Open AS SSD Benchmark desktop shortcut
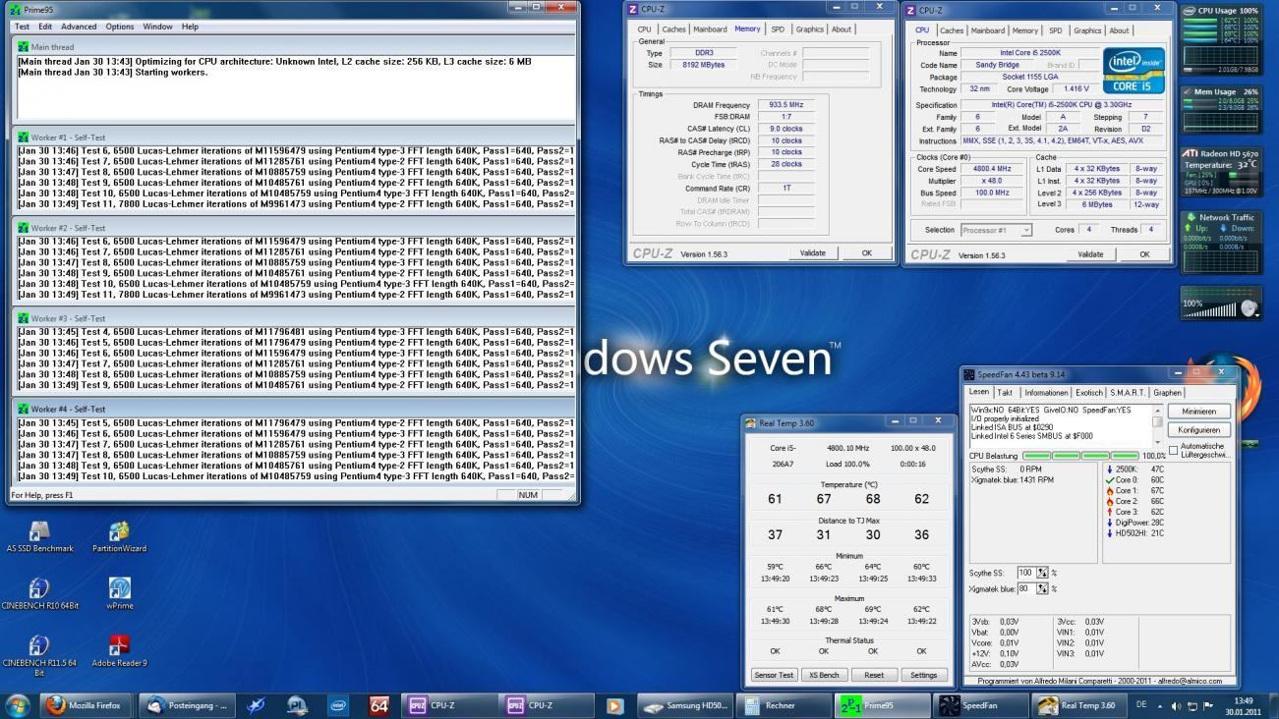 [x=39, y=537]
